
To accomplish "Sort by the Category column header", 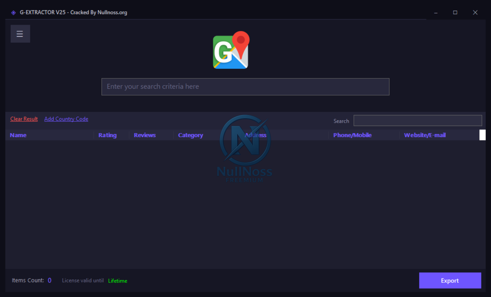I will tap(190, 135).
